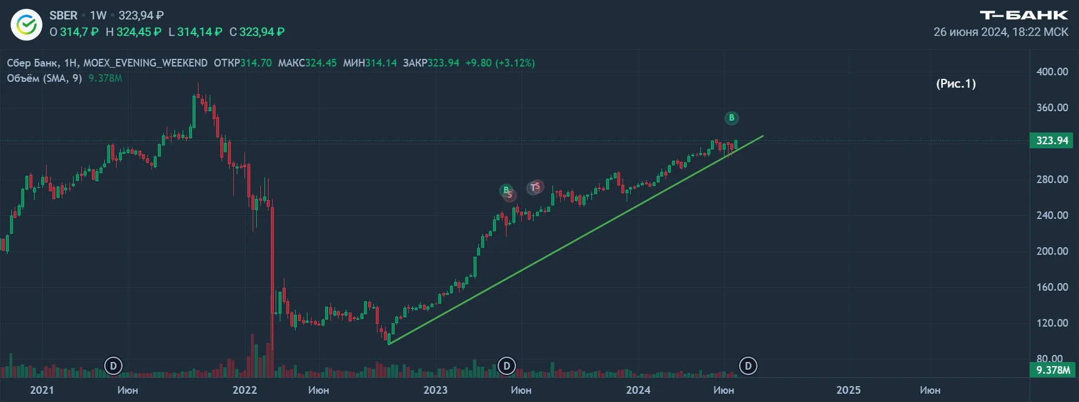Click the date 26 июня 2024, 18:22 МСК
Screen dimensions: 1079x402
click(x=1001, y=32)
